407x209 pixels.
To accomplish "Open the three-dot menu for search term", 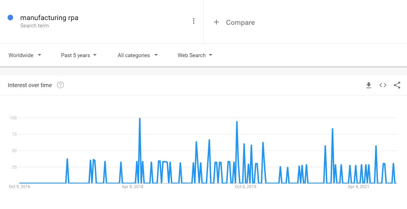I will click(193, 21).
